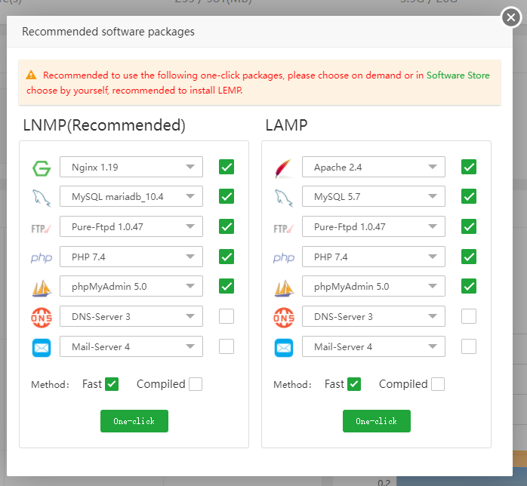Viewport: 527px width, 486px height.
Task: Enable Mail-Server 4 in LNMP column
Action: (227, 346)
